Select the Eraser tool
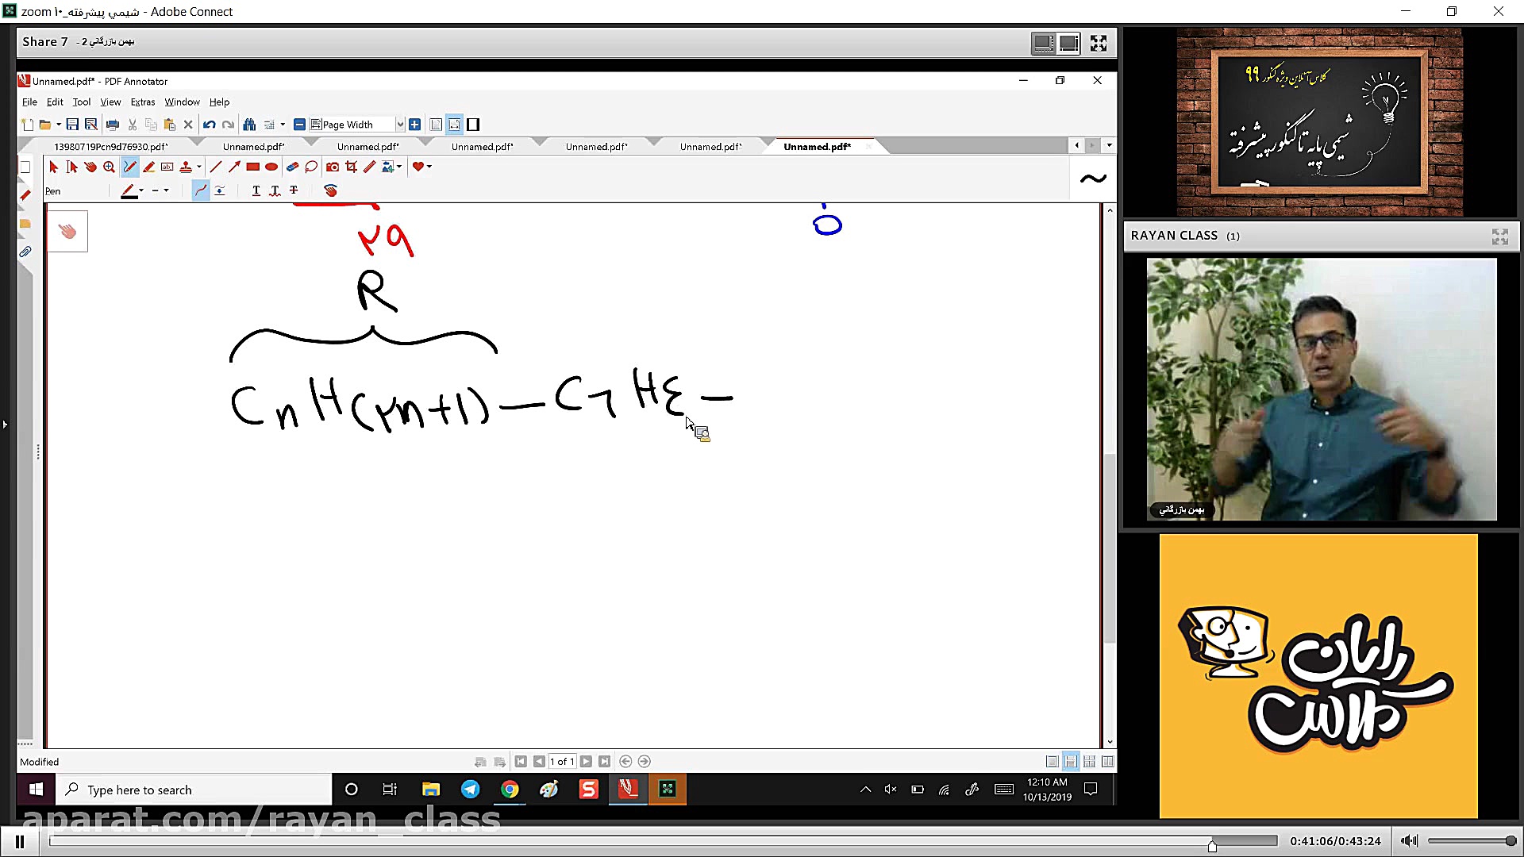 292,167
